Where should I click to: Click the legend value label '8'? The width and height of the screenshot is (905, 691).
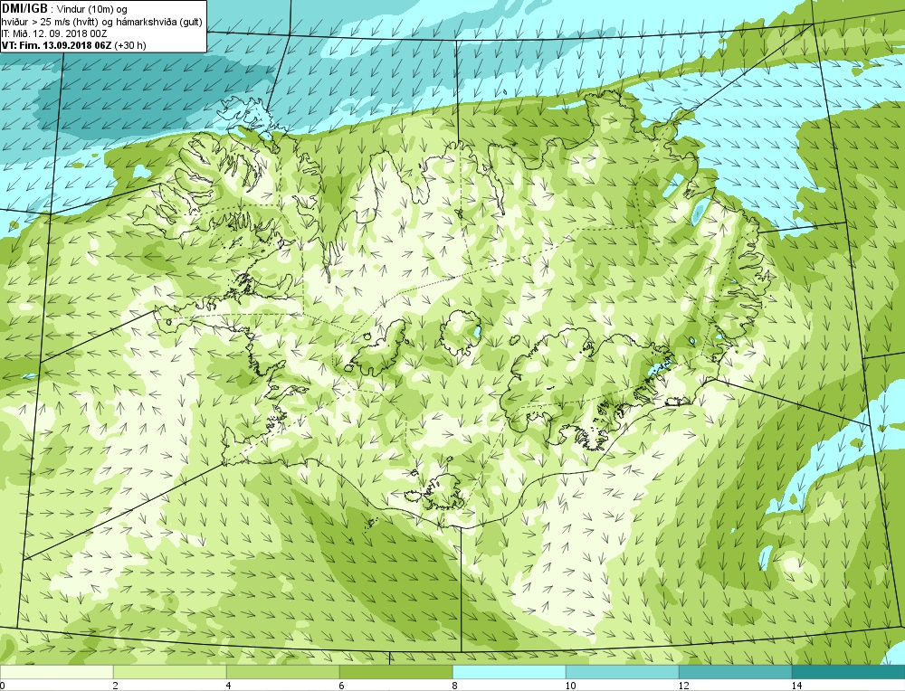[x=455, y=686]
